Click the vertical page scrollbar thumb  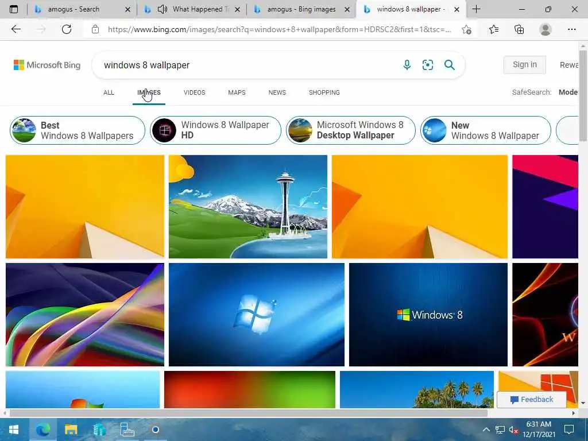click(583, 96)
